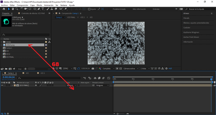Select the Puppet Pin tool
This screenshot has height=115, width=216.
point(66,9)
